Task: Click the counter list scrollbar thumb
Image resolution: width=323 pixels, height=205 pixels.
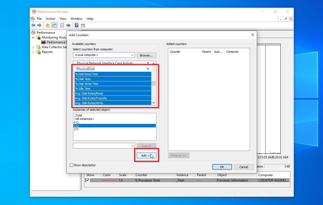Action: (x=154, y=83)
